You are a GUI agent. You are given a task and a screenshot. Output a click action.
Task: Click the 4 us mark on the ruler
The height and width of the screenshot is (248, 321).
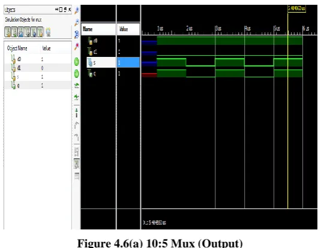pos(248,29)
